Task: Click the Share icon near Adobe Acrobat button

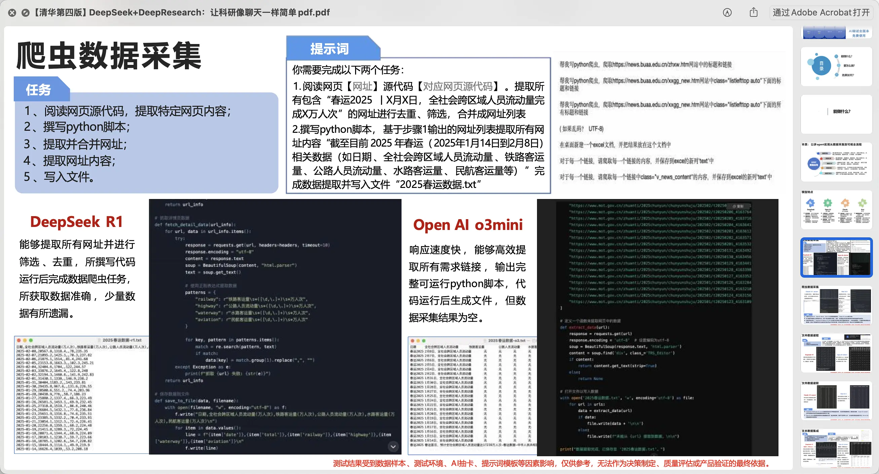Action: tap(754, 12)
